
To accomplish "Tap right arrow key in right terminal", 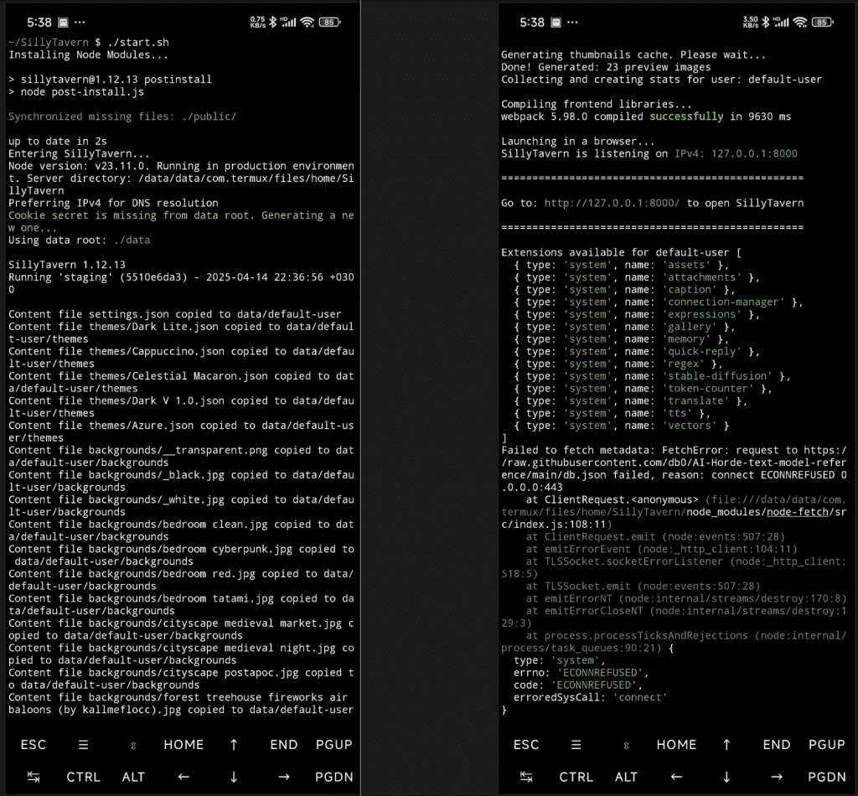I will pyautogui.click(x=776, y=777).
